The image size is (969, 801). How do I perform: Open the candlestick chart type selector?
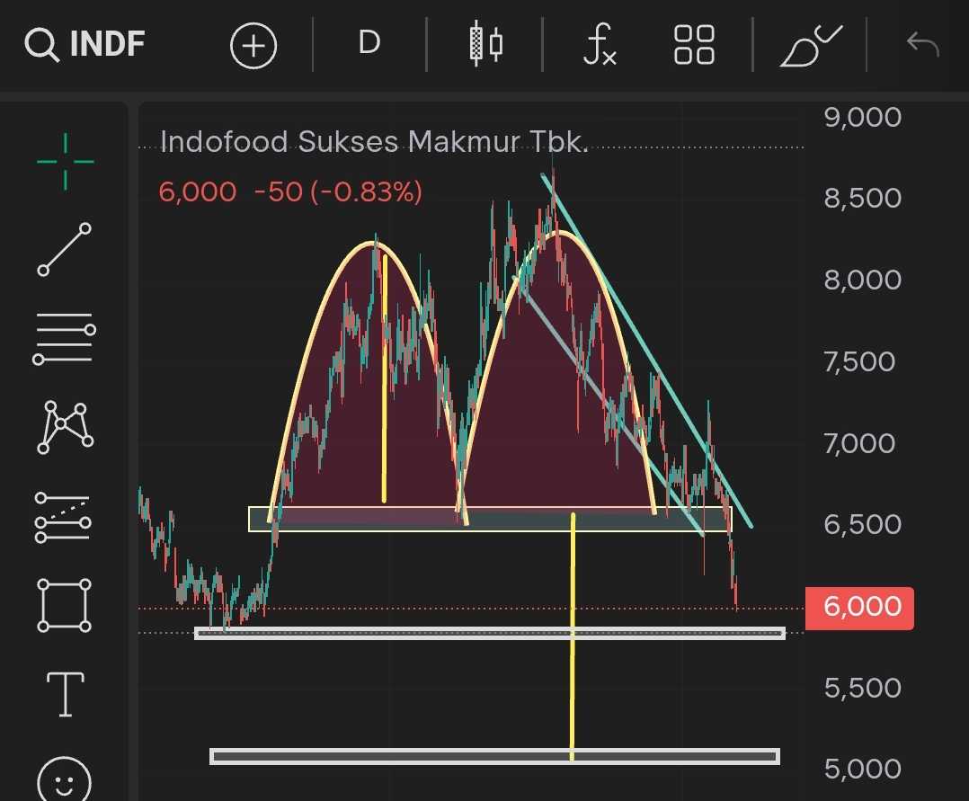point(485,44)
